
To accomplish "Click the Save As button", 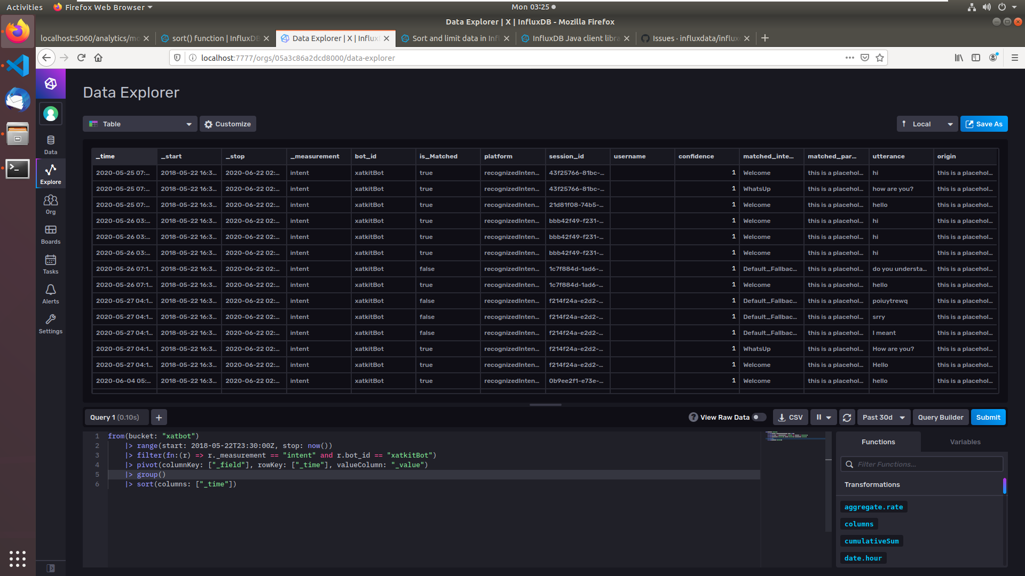I will (984, 124).
